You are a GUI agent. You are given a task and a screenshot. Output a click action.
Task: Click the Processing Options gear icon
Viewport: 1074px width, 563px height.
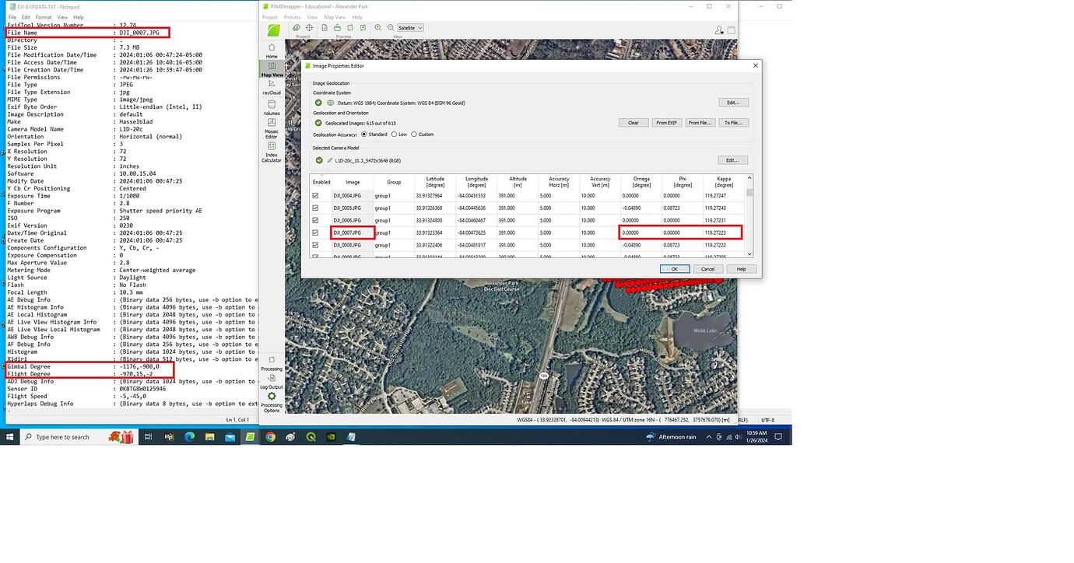point(272,397)
